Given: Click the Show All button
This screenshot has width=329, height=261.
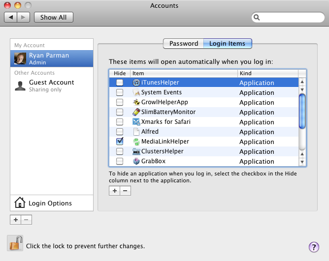Looking at the screenshot, I should point(54,17).
